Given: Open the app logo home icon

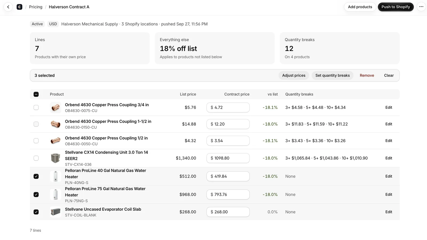Looking at the screenshot, I should click(x=19, y=7).
